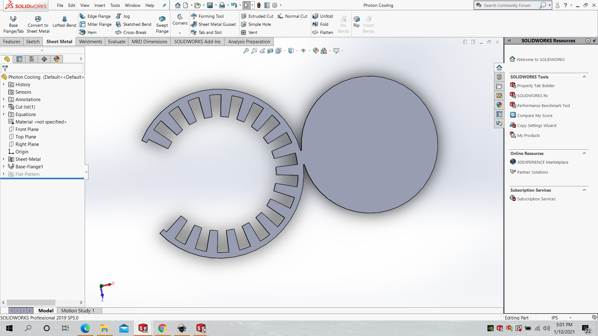Open the Tools menu
Viewport: 598px width, 336px height.
pyautogui.click(x=115, y=5)
